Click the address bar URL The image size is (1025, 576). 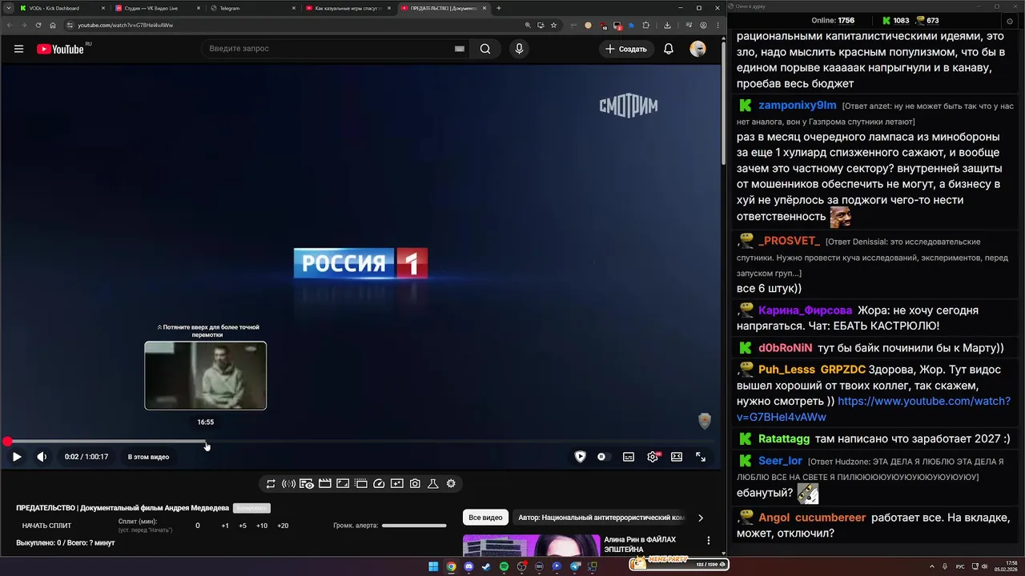(x=125, y=25)
